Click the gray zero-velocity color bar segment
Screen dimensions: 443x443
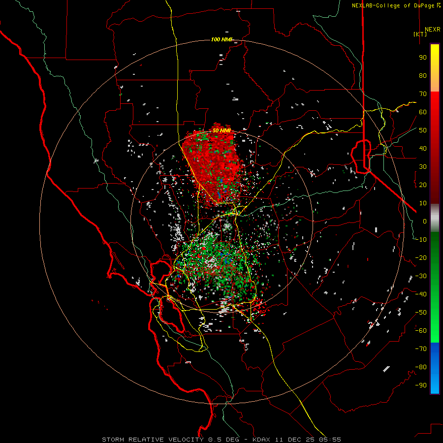pos(435,218)
